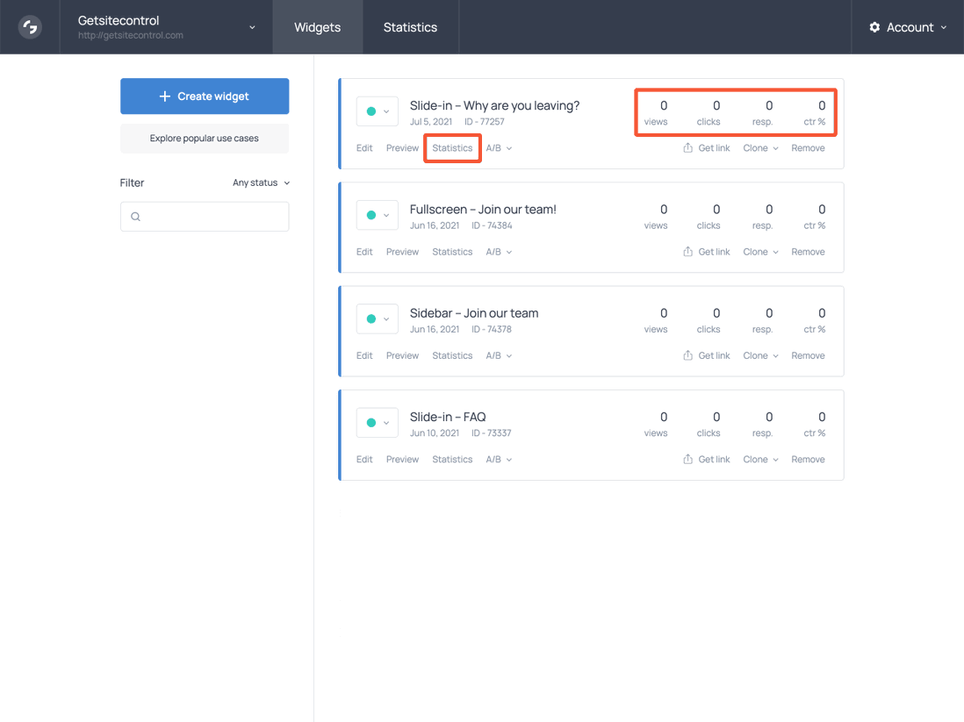Open Explore popular use cases
Image resolution: width=964 pixels, height=722 pixels.
pos(204,138)
